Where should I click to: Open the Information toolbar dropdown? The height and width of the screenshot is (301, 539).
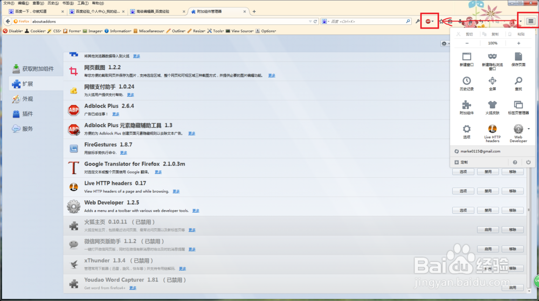[118, 31]
